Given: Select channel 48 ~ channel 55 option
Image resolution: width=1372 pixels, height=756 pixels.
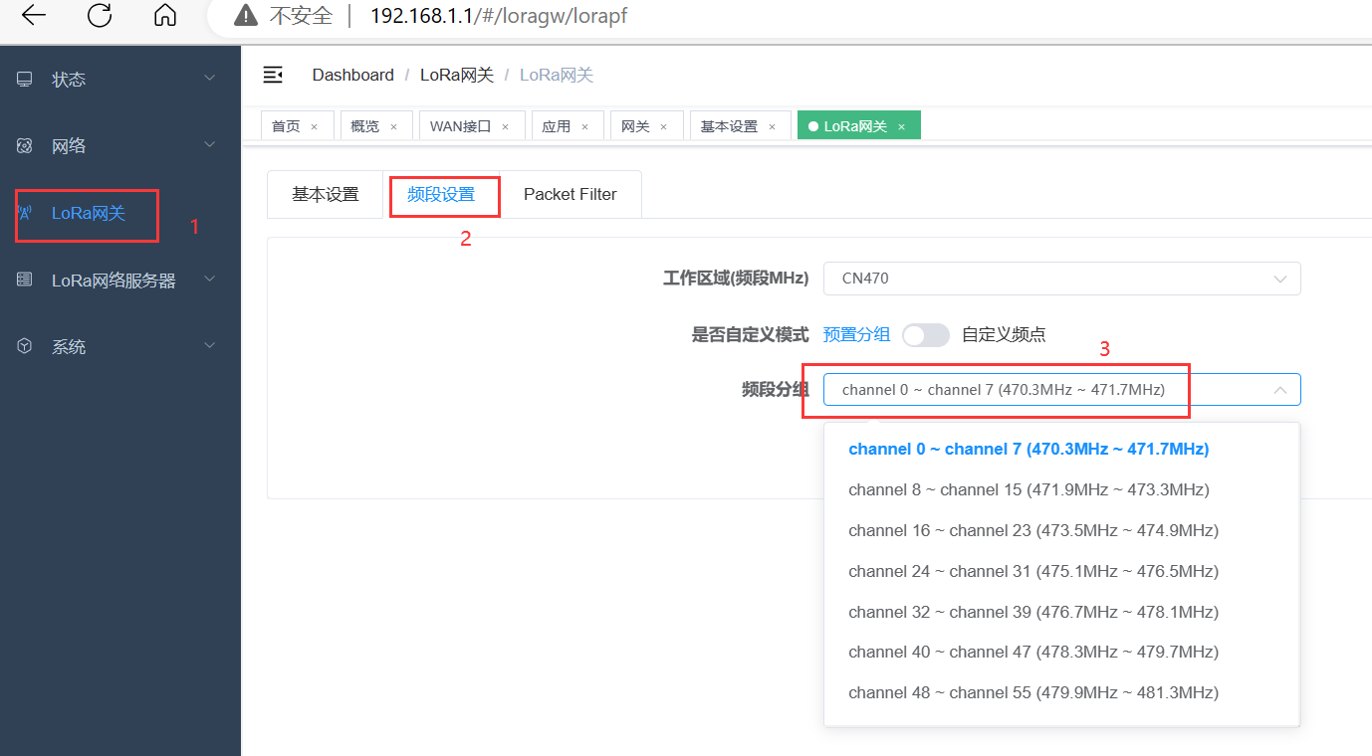Looking at the screenshot, I should click(x=1061, y=692).
